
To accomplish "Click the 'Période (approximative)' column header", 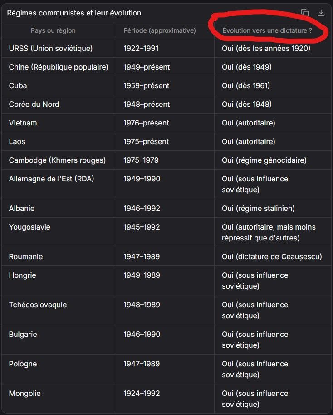I will pyautogui.click(x=160, y=30).
